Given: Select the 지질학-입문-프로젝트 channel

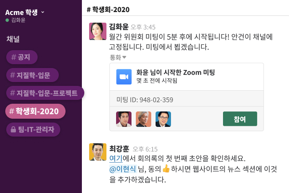Looking at the screenshot, I should point(45,93).
